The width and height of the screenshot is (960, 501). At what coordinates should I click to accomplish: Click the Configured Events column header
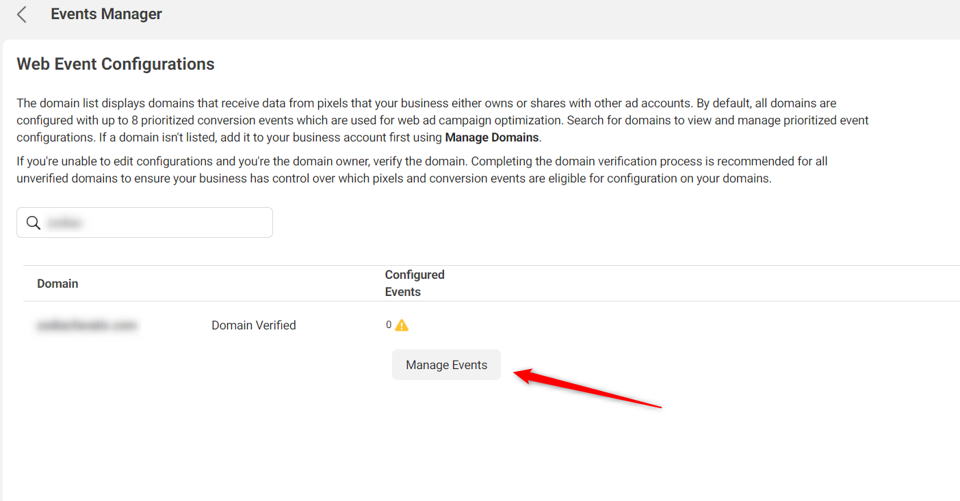(414, 283)
